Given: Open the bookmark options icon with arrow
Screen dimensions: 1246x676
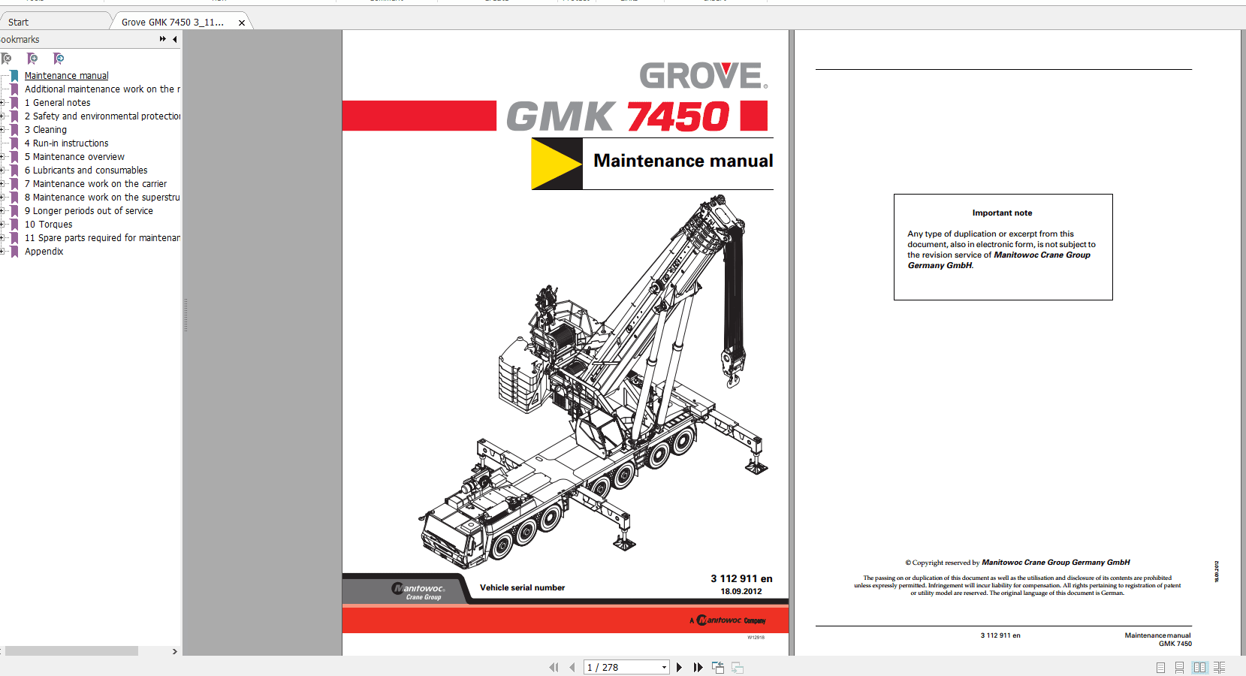Looking at the screenshot, I should pos(58,59).
